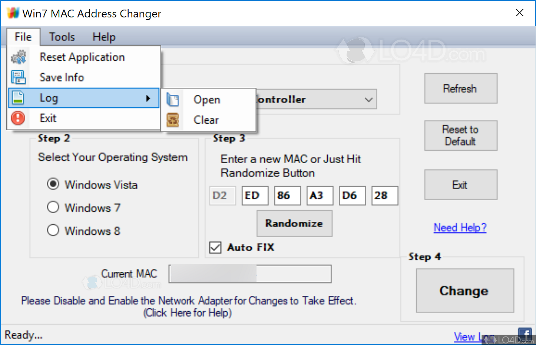Click the Exit button on right panel
The width and height of the screenshot is (536, 345).
click(x=461, y=185)
